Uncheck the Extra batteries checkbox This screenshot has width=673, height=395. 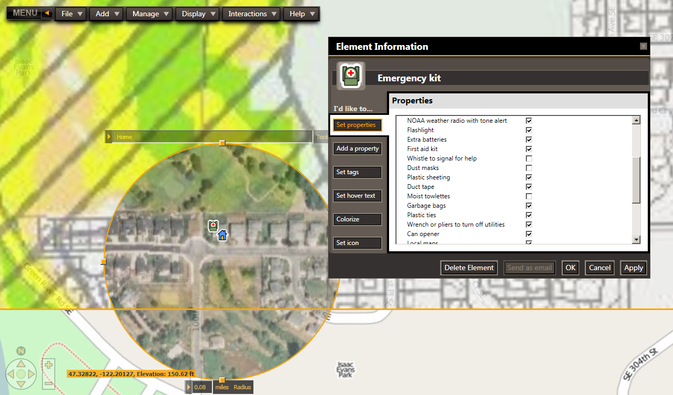529,140
